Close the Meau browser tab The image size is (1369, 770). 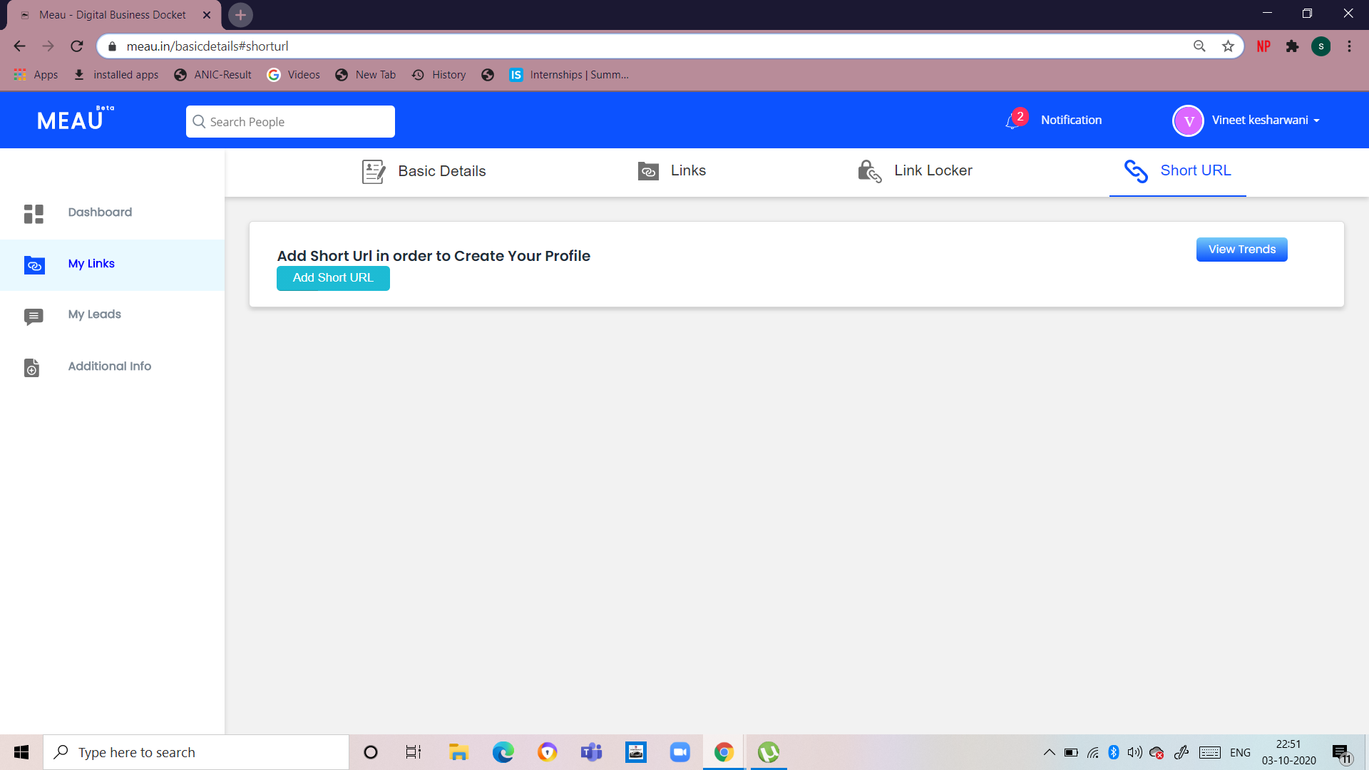pyautogui.click(x=207, y=15)
